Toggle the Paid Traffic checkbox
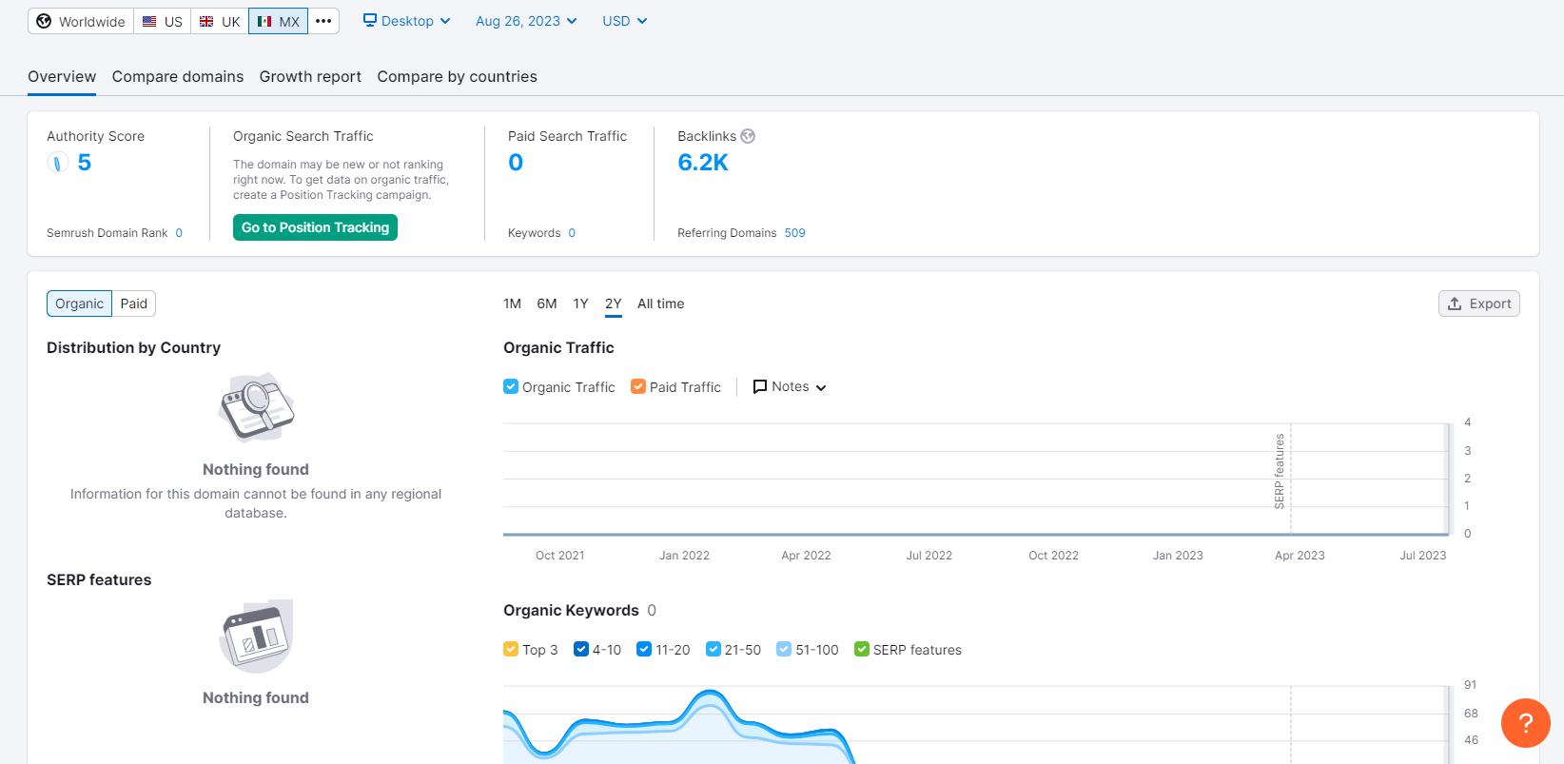 tap(638, 386)
